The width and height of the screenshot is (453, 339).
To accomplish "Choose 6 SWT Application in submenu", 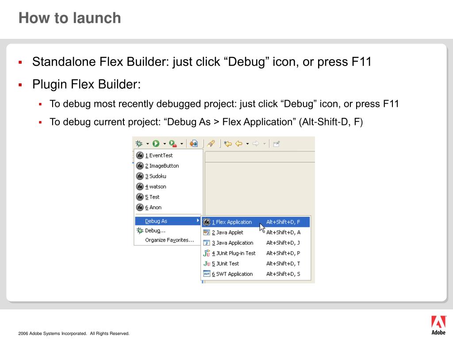I will (x=256, y=274).
